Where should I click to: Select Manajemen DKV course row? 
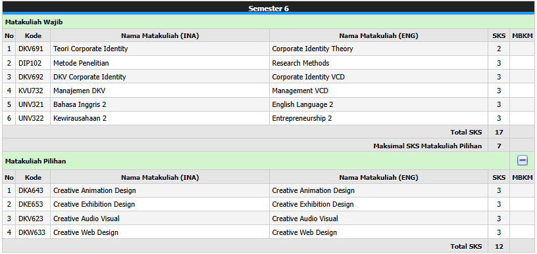pos(268,91)
